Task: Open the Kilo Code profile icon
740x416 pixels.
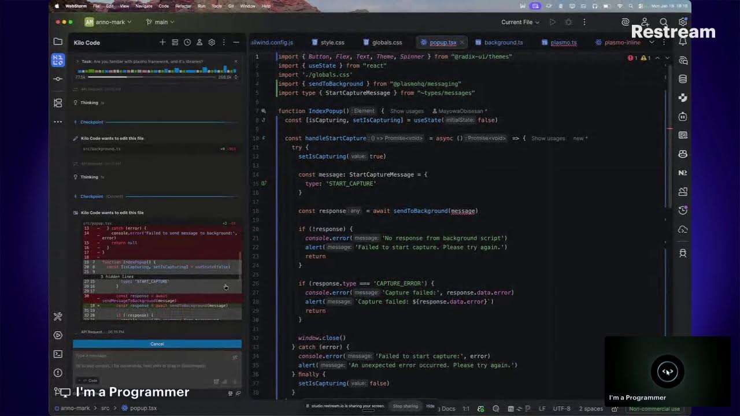Action: tap(199, 42)
